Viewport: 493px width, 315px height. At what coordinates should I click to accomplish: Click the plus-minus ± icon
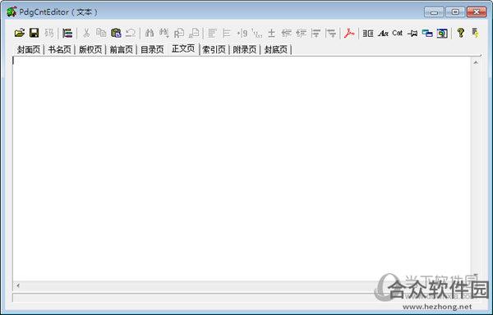pyautogui.click(x=271, y=33)
